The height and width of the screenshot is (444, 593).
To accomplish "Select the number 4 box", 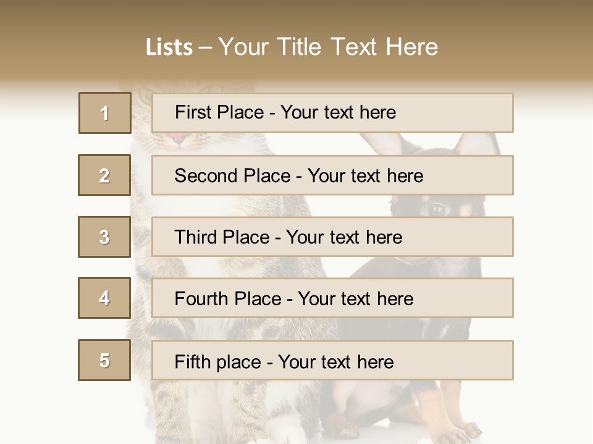I will 105,298.
